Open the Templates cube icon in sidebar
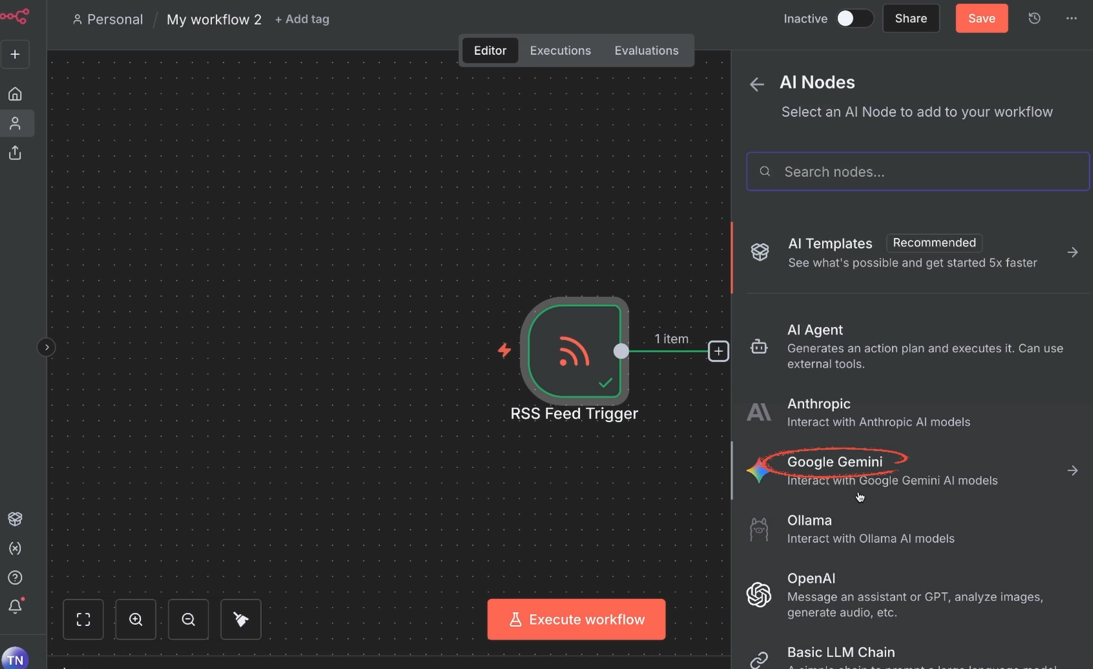Viewport: 1093px width, 669px height. click(x=15, y=519)
